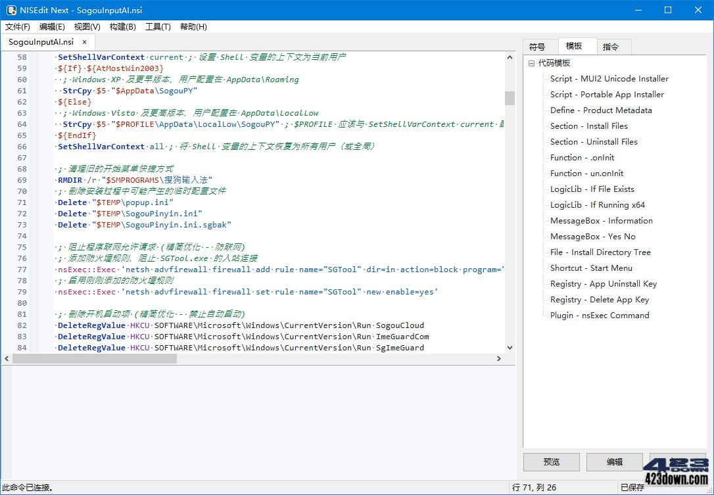Select LogicLib - If Running x64 template
This screenshot has width=714, height=495.
598,205
